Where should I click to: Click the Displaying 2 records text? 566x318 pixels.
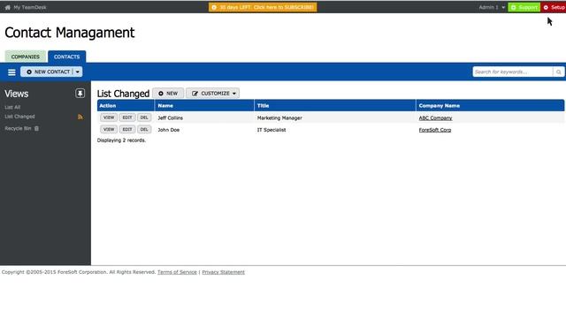coord(121,140)
